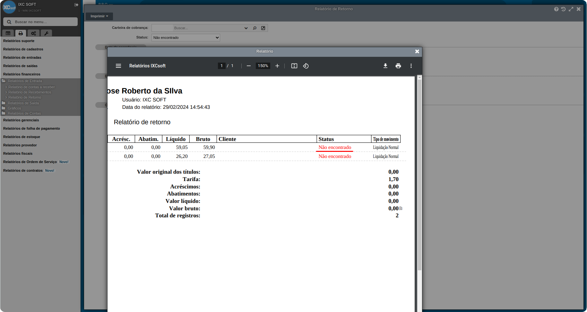Viewport: 587px width, 312px height.
Task: Open Relatório de Recebimentos
Action: (x=30, y=92)
